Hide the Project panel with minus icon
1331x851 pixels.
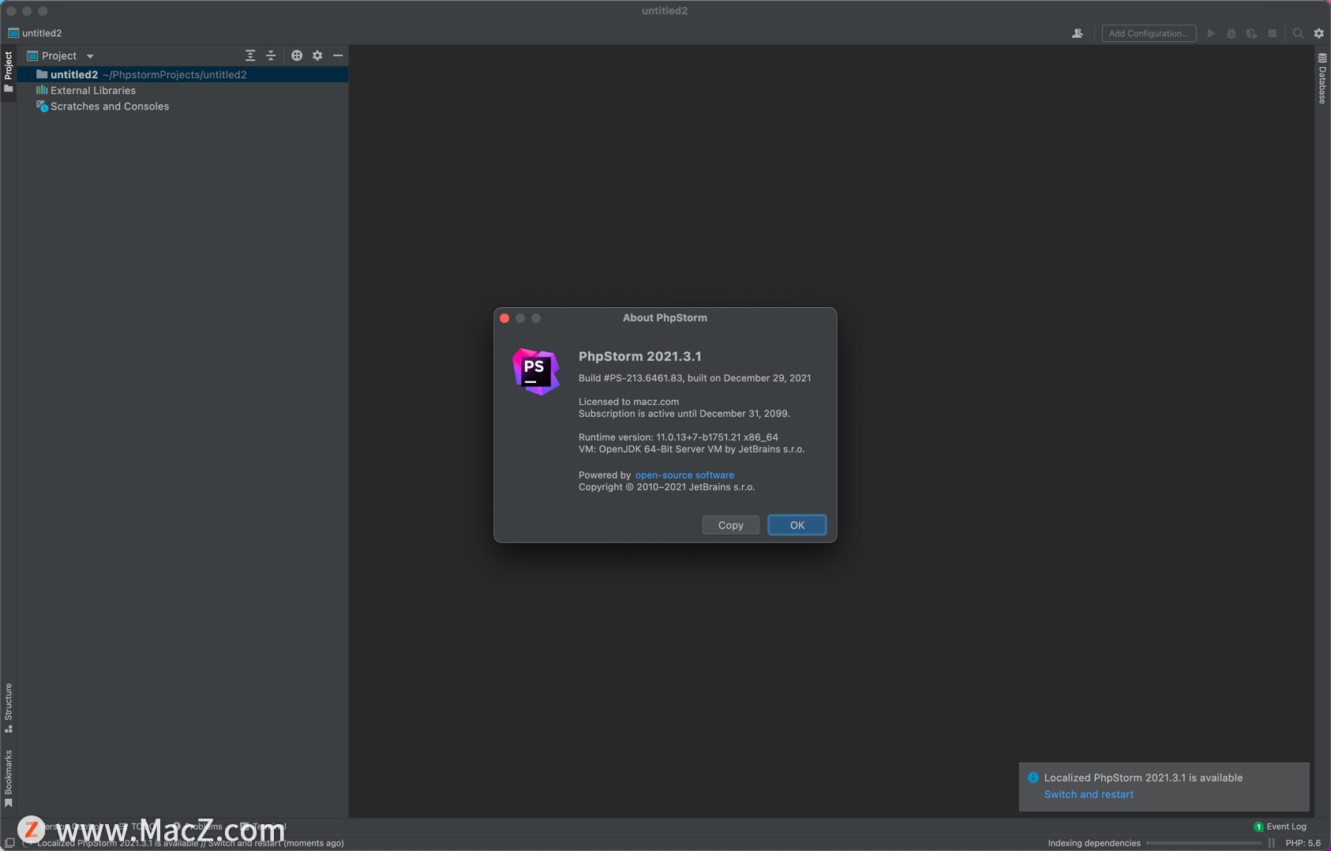[338, 55]
